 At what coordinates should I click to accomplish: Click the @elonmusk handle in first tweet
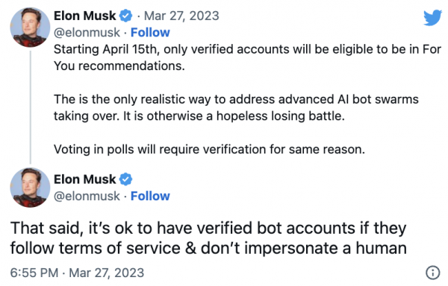(87, 33)
